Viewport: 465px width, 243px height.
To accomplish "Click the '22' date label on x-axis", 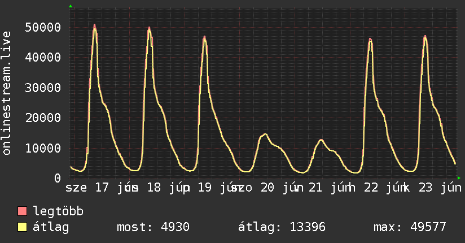I will [x=371, y=188].
